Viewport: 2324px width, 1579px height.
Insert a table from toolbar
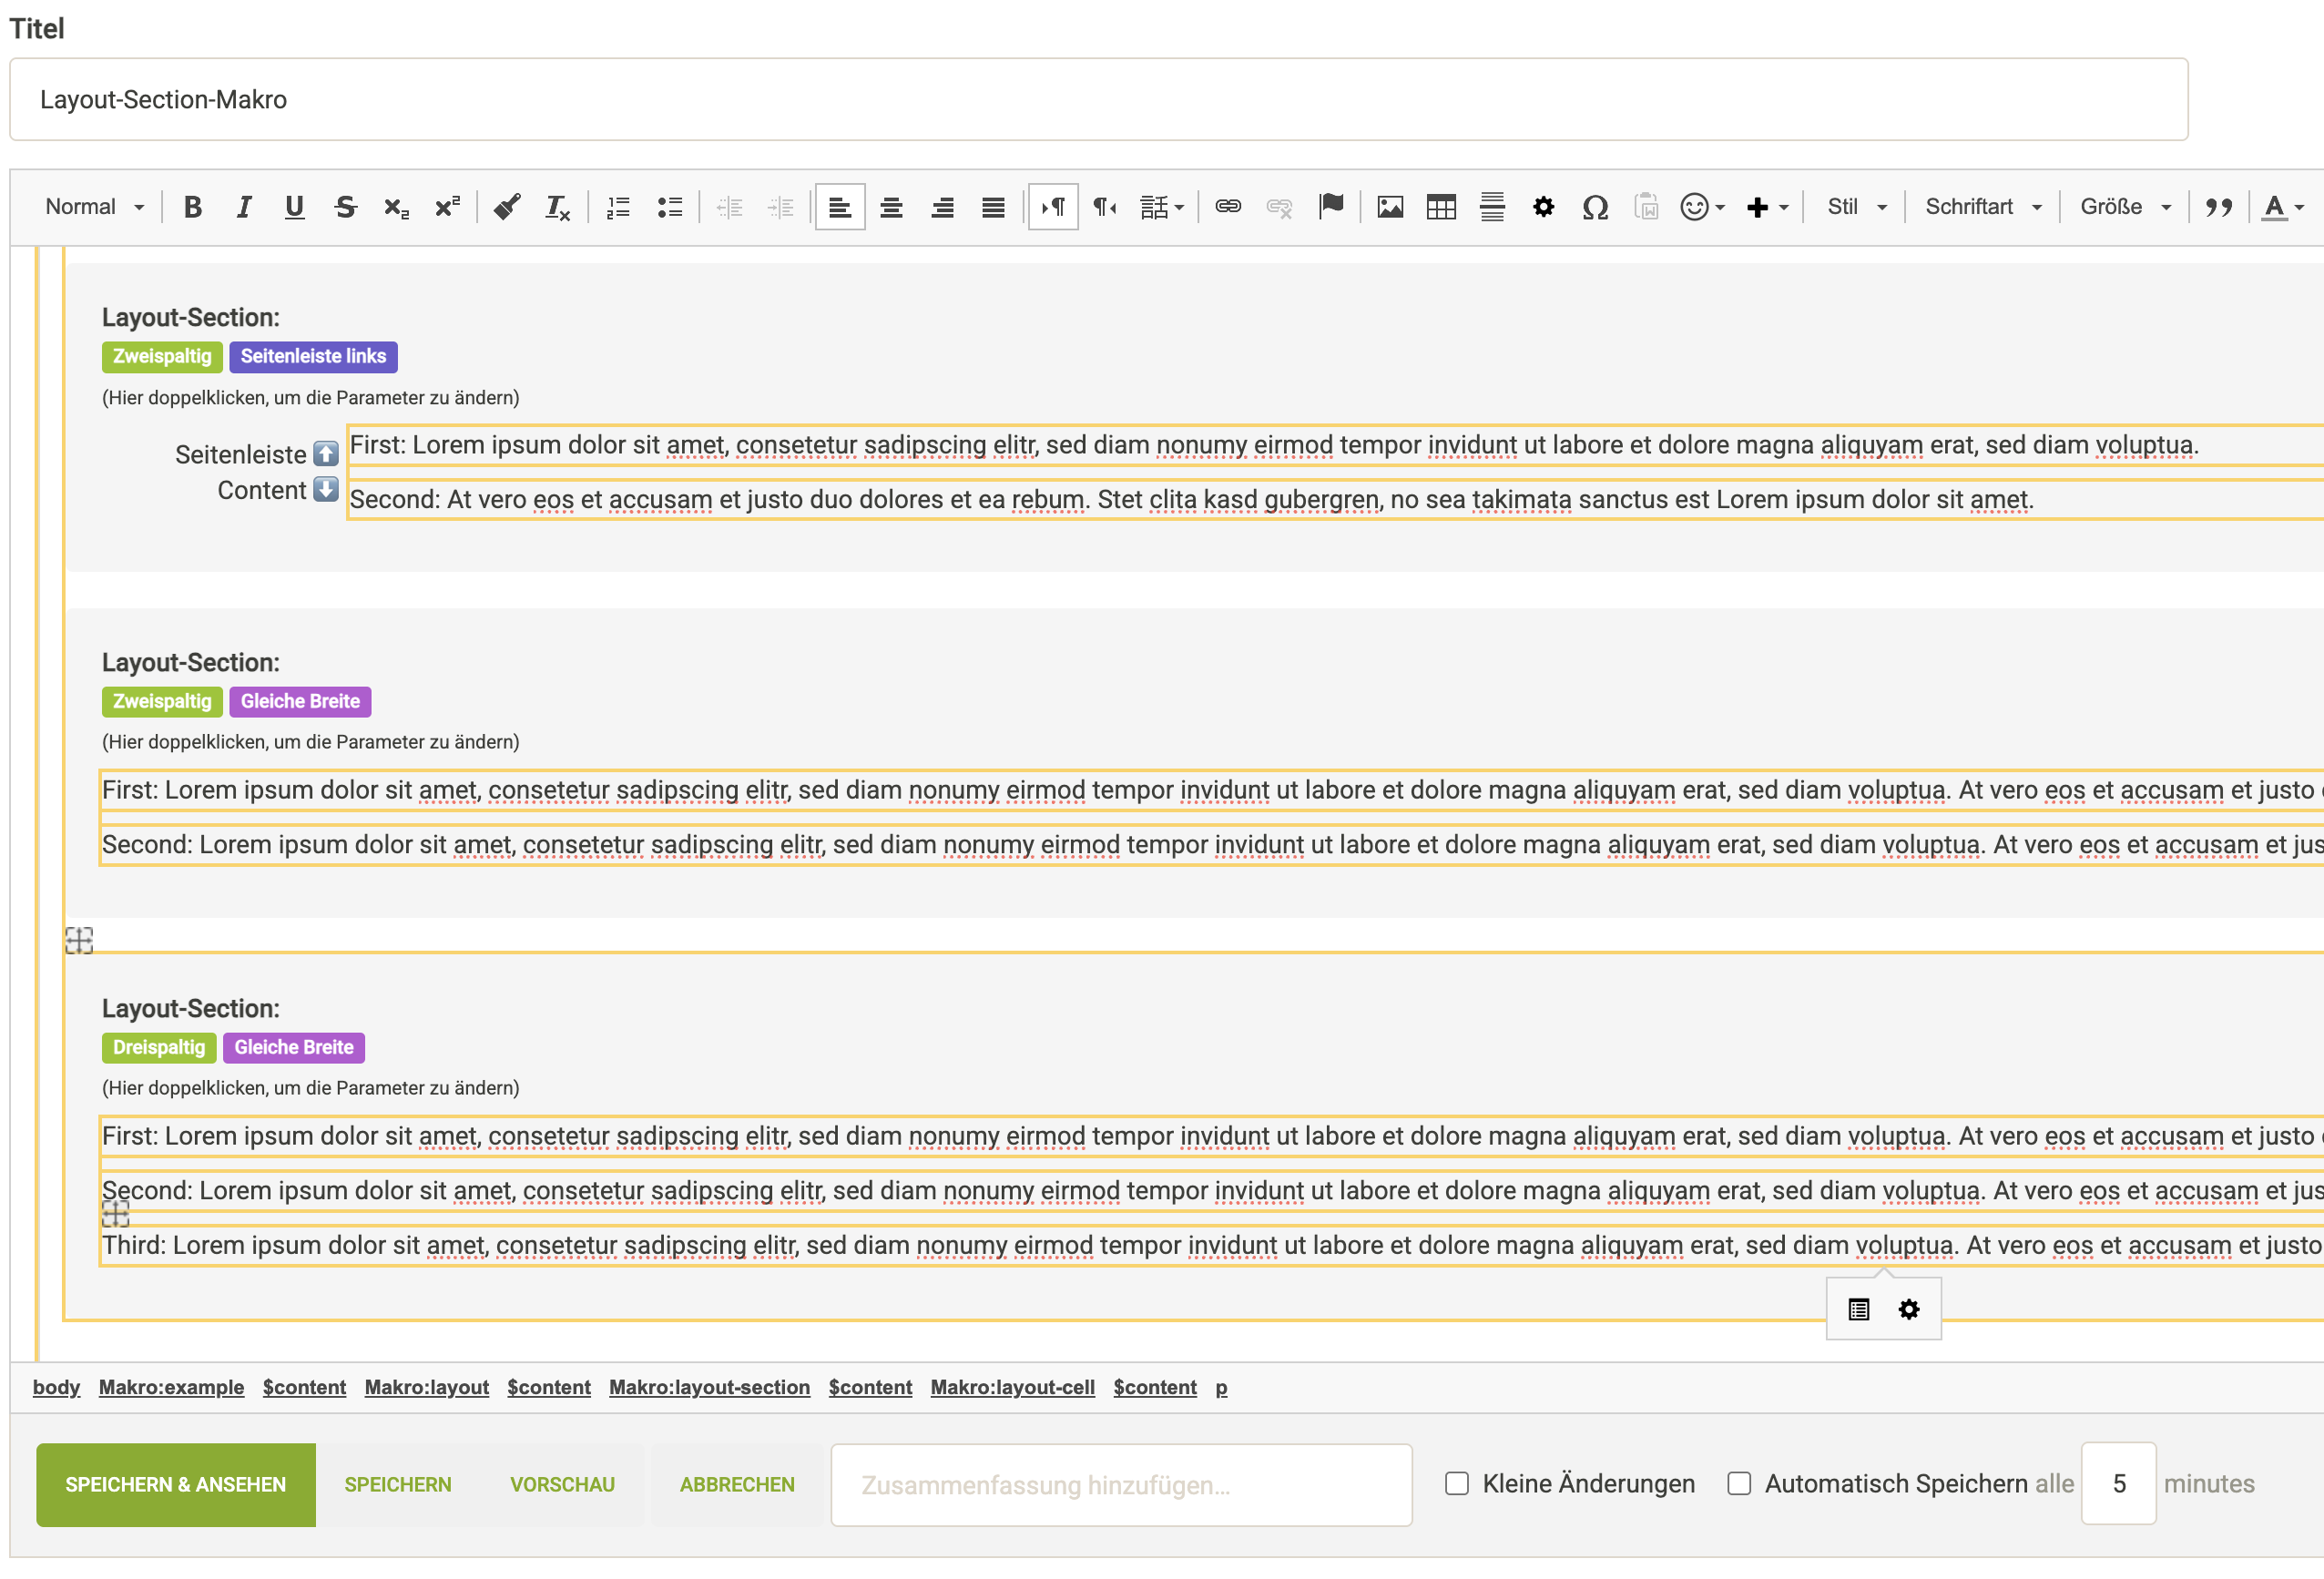click(x=1441, y=207)
